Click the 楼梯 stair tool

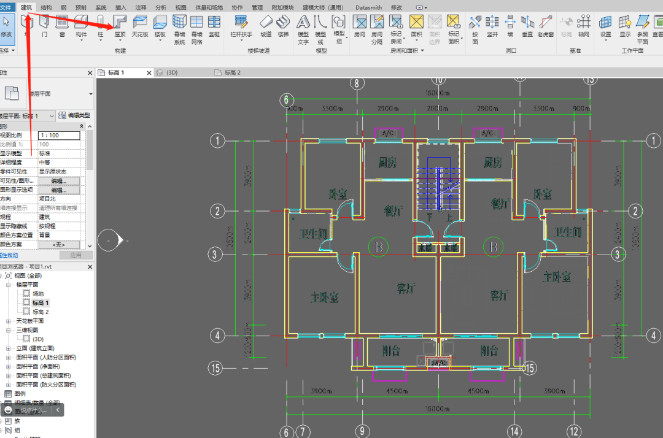pos(283,26)
